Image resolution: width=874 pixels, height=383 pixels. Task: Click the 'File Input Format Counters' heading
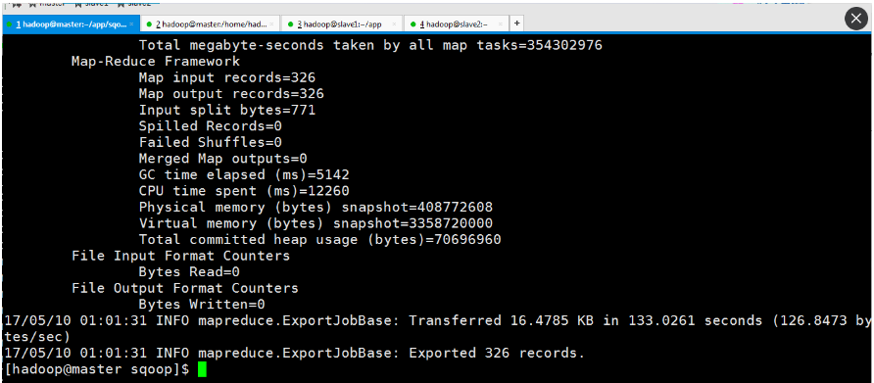180,256
